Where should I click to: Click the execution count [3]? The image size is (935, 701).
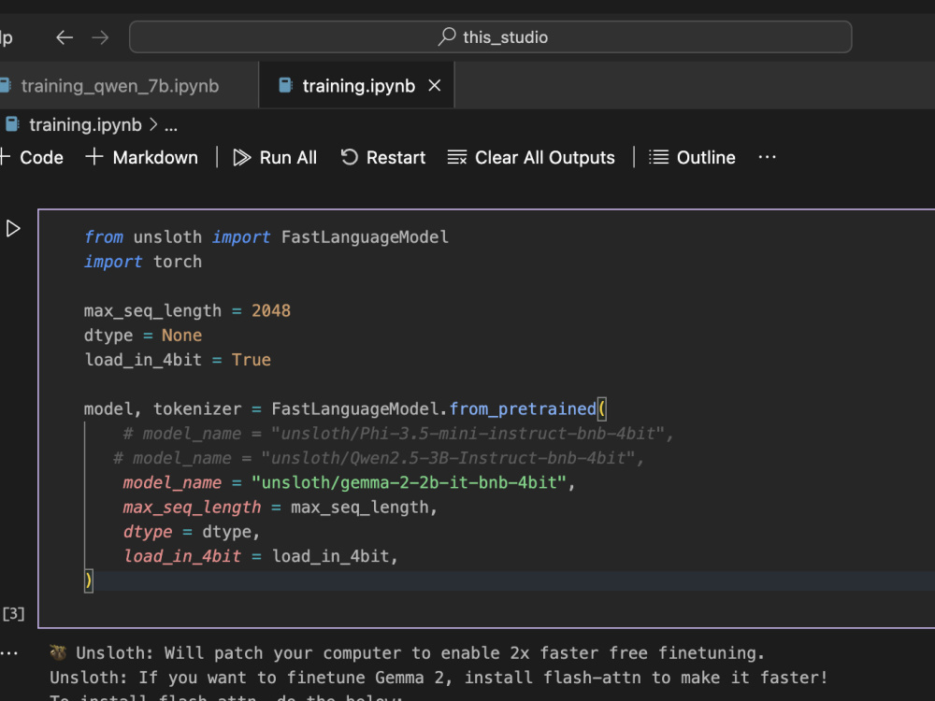coord(13,614)
